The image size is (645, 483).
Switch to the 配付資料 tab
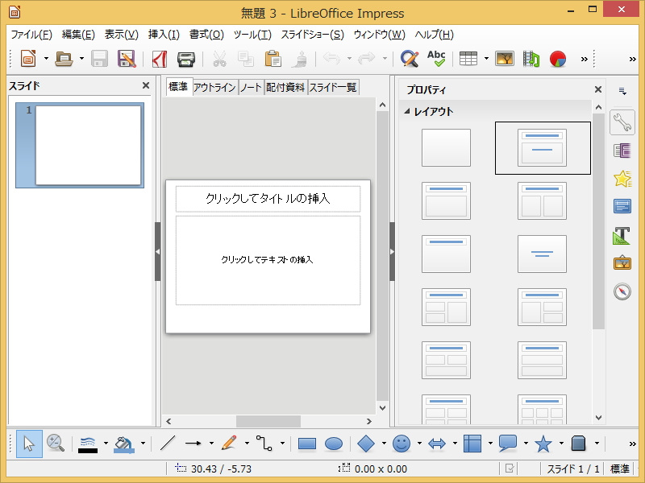click(x=285, y=87)
